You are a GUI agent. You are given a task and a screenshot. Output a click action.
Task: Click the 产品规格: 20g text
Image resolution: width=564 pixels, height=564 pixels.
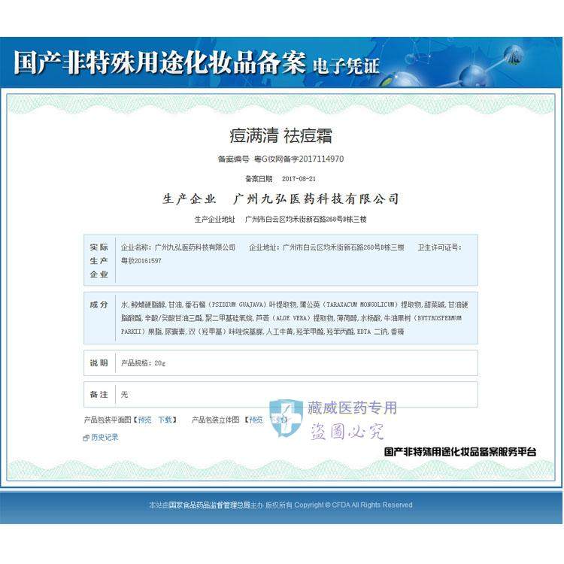click(143, 363)
